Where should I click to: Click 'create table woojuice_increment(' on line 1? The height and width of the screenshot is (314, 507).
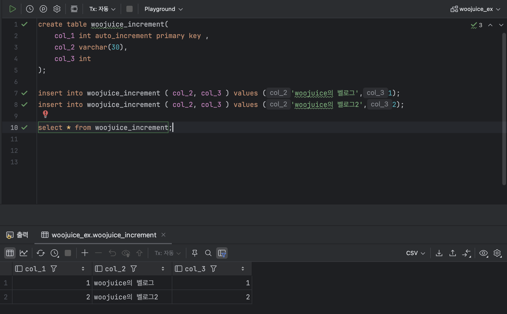tap(103, 24)
